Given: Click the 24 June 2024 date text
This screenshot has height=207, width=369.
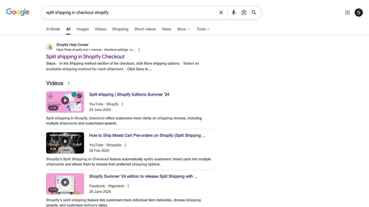Looking at the screenshot, I should [100, 110].
